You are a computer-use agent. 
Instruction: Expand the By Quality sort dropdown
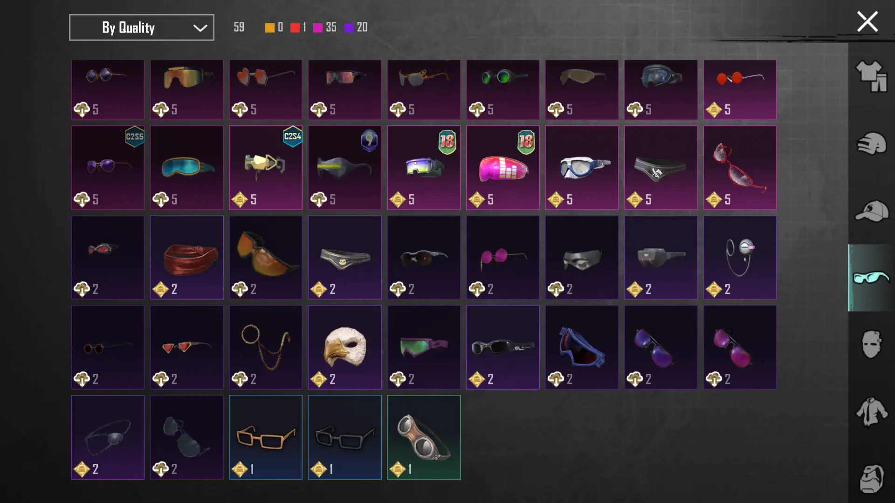click(x=142, y=27)
